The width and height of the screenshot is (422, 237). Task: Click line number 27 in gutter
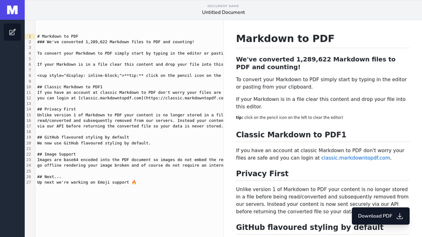pos(29,182)
